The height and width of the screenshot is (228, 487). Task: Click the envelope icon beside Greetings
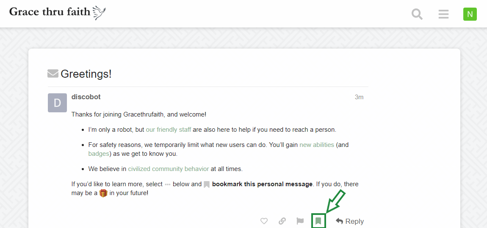click(53, 74)
